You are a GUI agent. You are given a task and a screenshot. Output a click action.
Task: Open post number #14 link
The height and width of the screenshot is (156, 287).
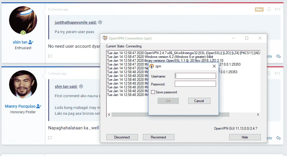(x=277, y=9)
